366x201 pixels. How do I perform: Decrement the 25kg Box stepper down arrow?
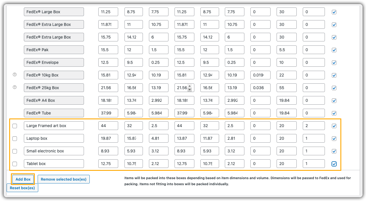pyautogui.click(x=189, y=90)
